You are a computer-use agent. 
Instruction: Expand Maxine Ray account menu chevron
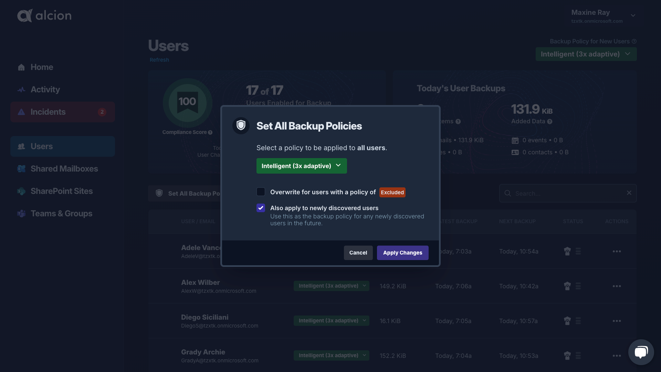coord(633,16)
